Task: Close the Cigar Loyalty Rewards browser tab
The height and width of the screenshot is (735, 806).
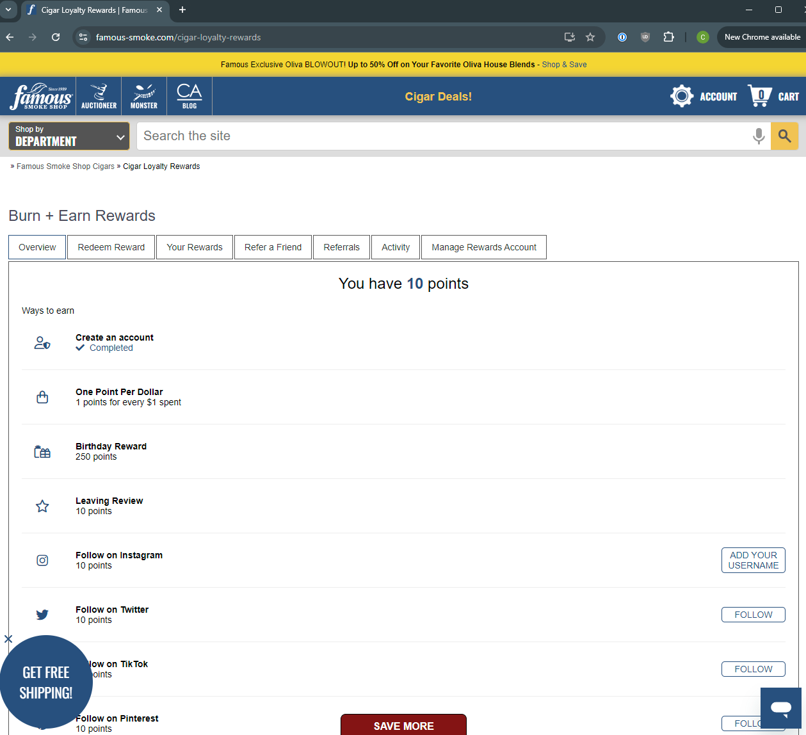Action: point(159,10)
